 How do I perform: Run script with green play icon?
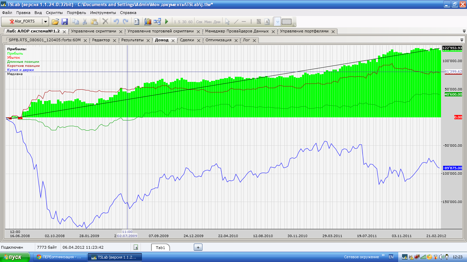tap(166, 21)
